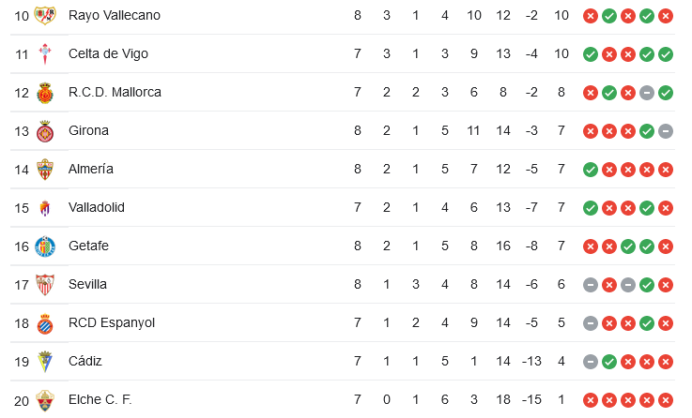Screen dimensions: 692x418
Task: Click the Celta de Vigo crest icon
Action: point(45,54)
